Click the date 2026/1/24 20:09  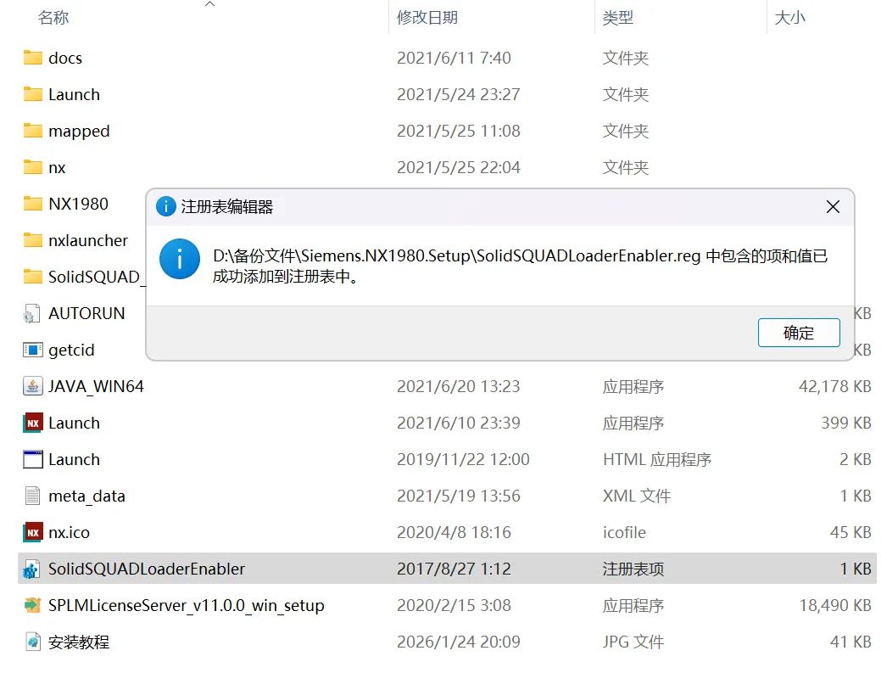(459, 642)
